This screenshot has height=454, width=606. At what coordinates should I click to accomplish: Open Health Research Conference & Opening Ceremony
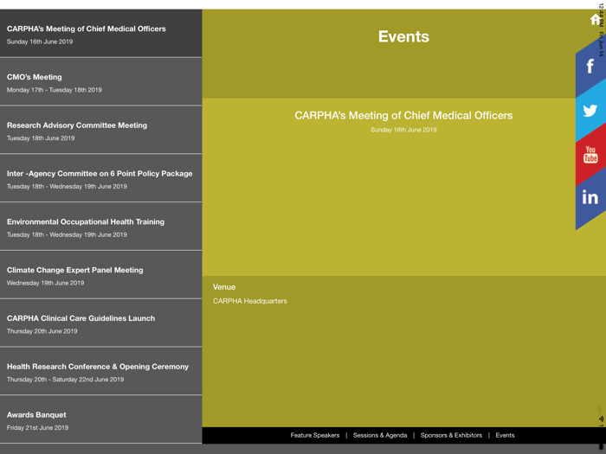click(x=101, y=371)
